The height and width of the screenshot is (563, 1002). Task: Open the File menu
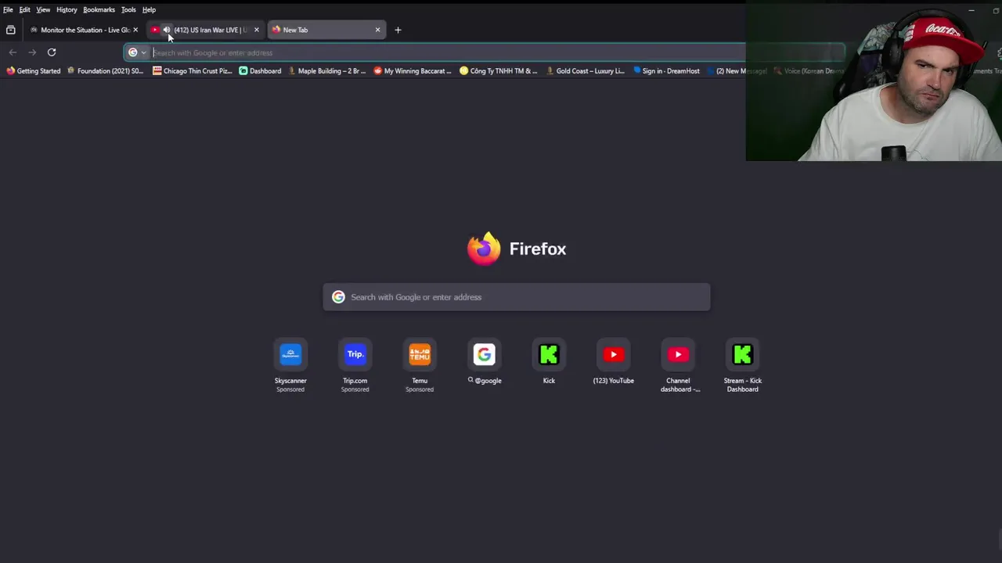pyautogui.click(x=8, y=9)
